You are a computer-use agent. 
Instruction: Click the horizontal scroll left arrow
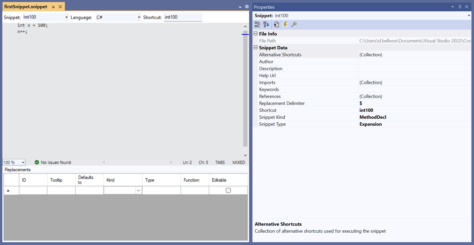[x=104, y=162]
